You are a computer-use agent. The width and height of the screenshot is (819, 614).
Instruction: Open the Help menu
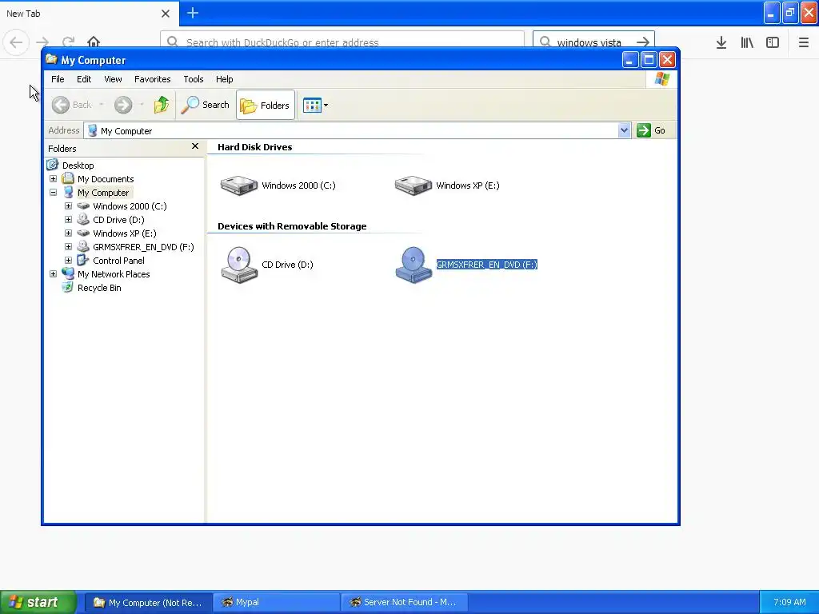224,79
